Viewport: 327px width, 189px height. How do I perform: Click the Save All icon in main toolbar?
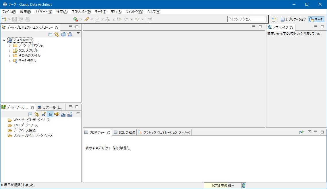click(21, 19)
